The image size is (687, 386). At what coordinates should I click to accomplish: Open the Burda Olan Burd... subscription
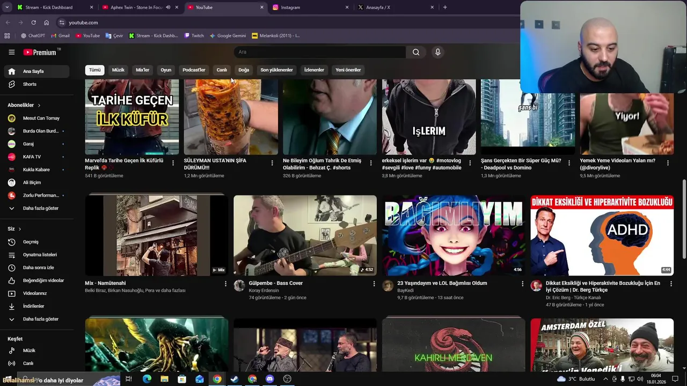[x=36, y=131]
